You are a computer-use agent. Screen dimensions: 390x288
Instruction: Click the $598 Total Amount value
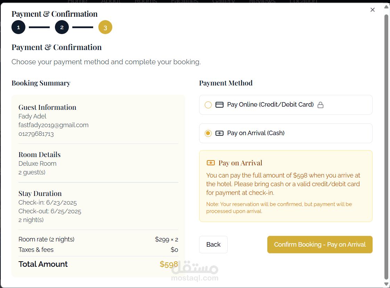(169, 264)
